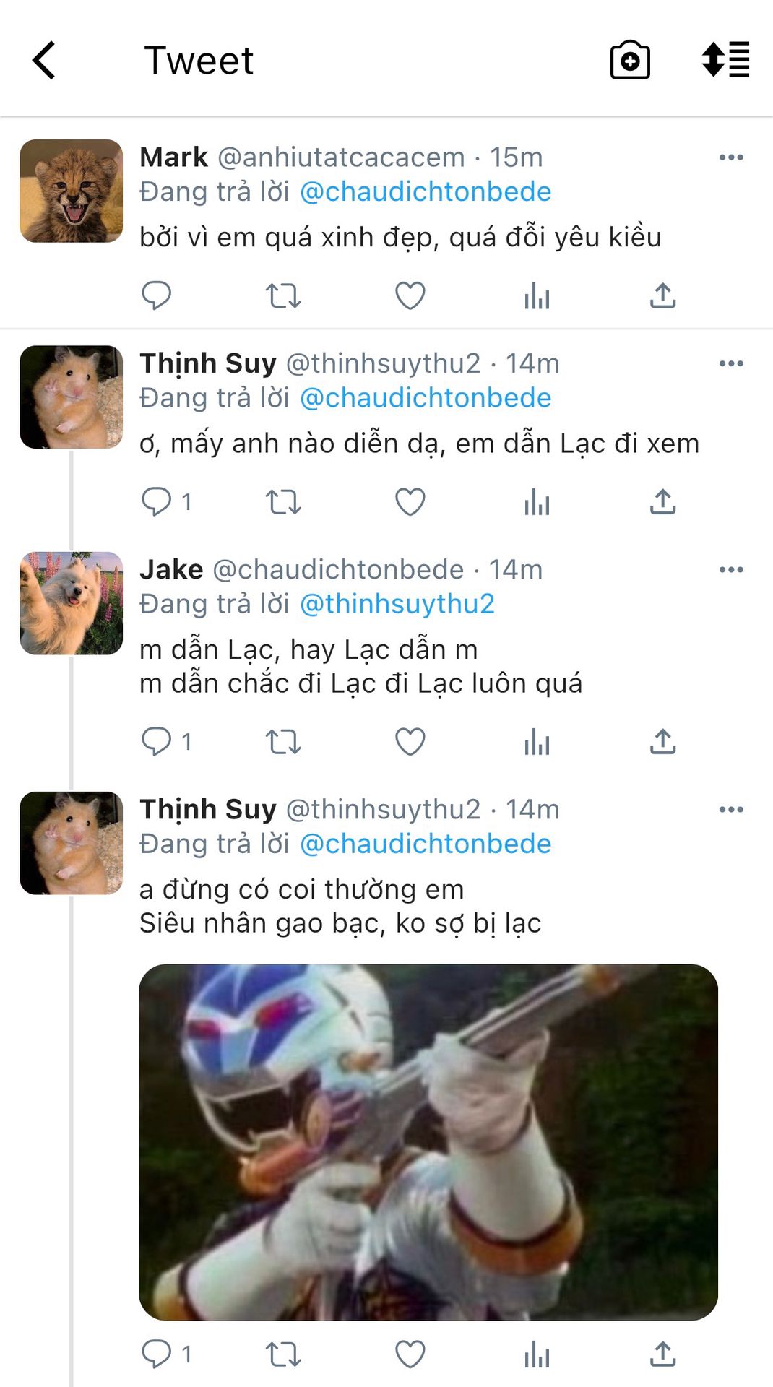Open the reply sort order icon
The width and height of the screenshot is (773, 1387).
point(725,59)
